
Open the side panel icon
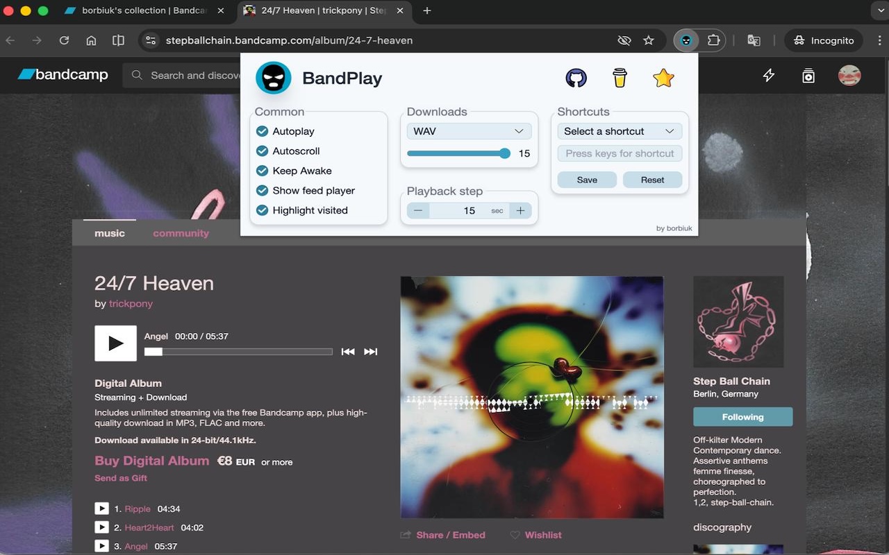click(x=118, y=40)
